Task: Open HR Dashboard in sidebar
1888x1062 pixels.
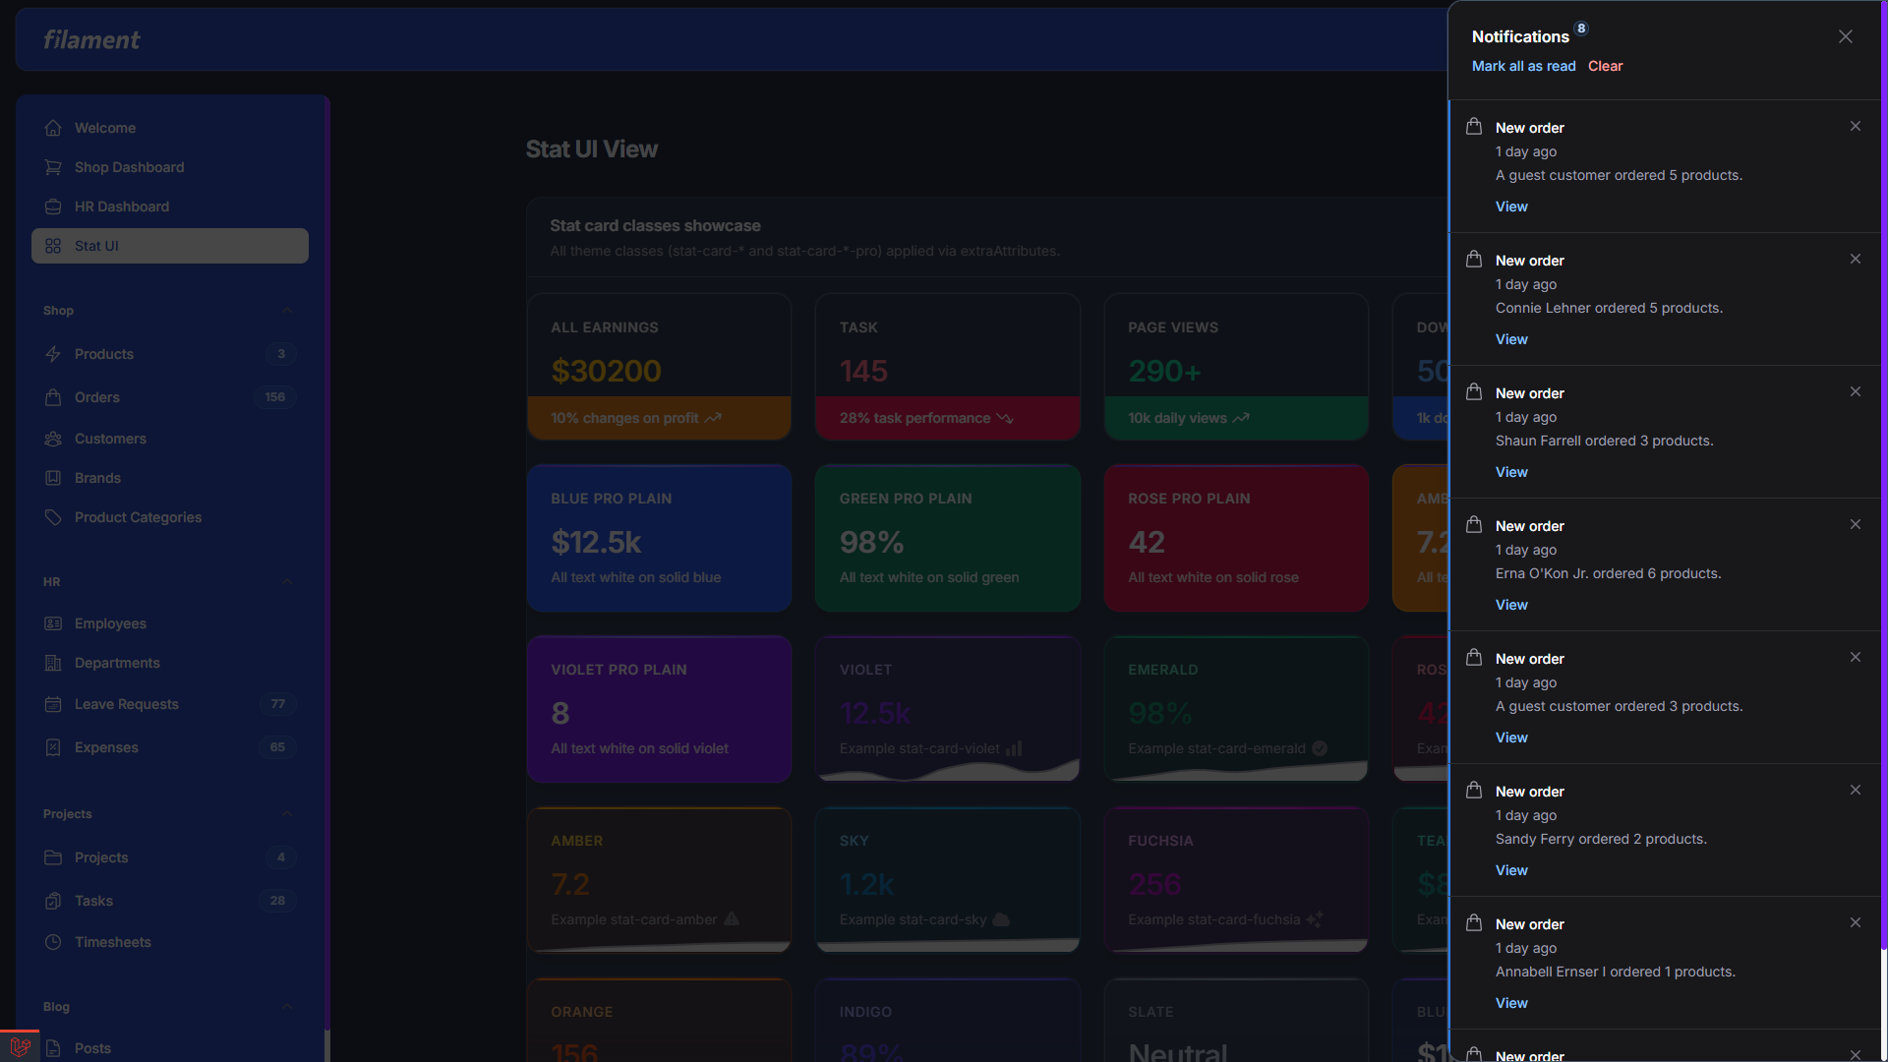Action: 170,206
